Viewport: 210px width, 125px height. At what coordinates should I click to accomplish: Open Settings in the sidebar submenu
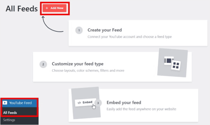click(9, 120)
